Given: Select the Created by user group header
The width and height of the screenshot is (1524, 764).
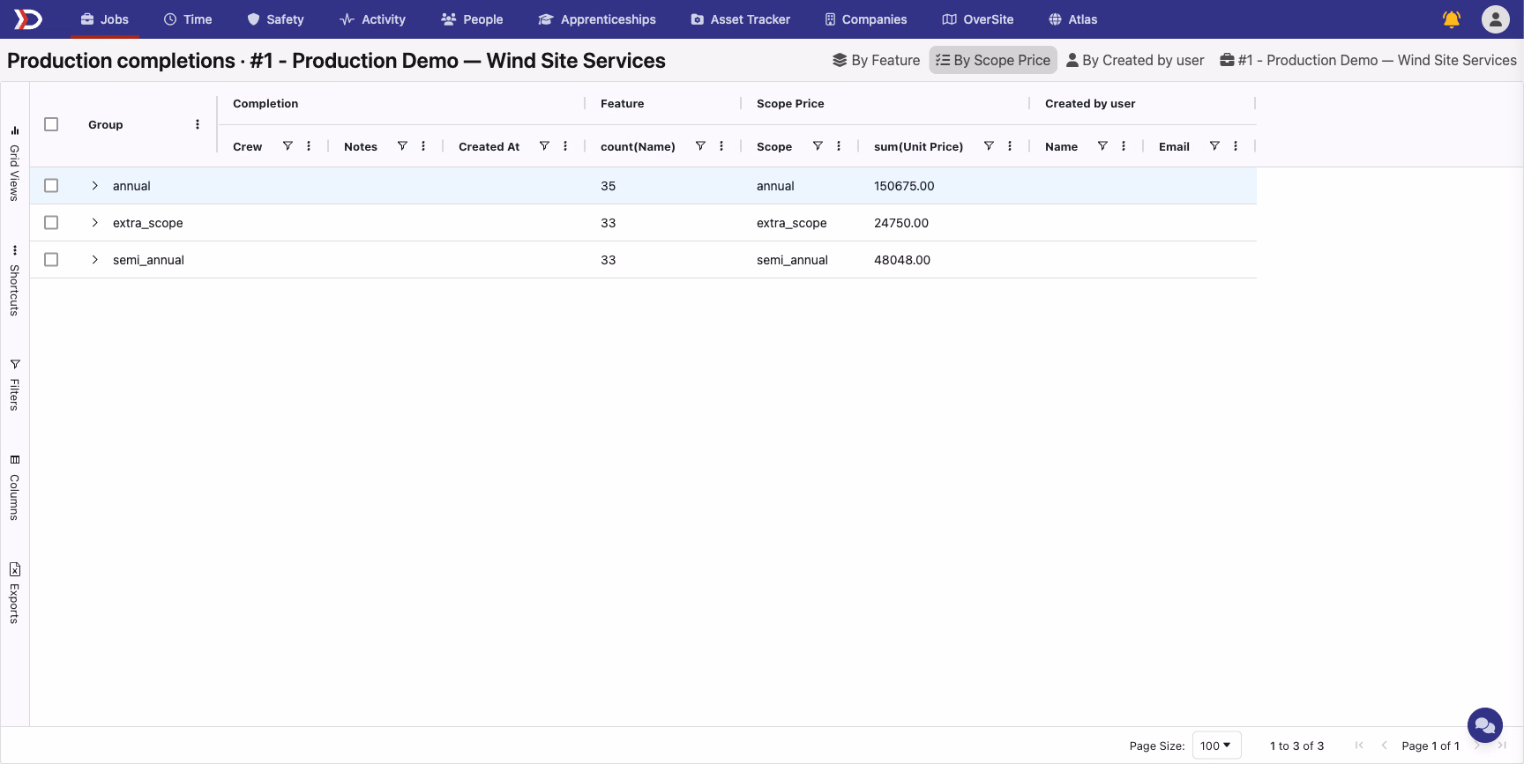Looking at the screenshot, I should coord(1090,103).
